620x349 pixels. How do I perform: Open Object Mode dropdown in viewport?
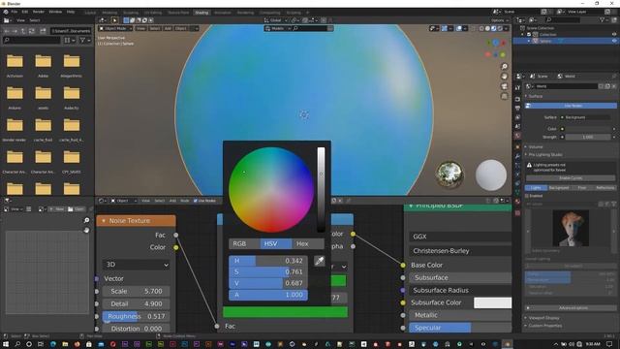point(115,28)
